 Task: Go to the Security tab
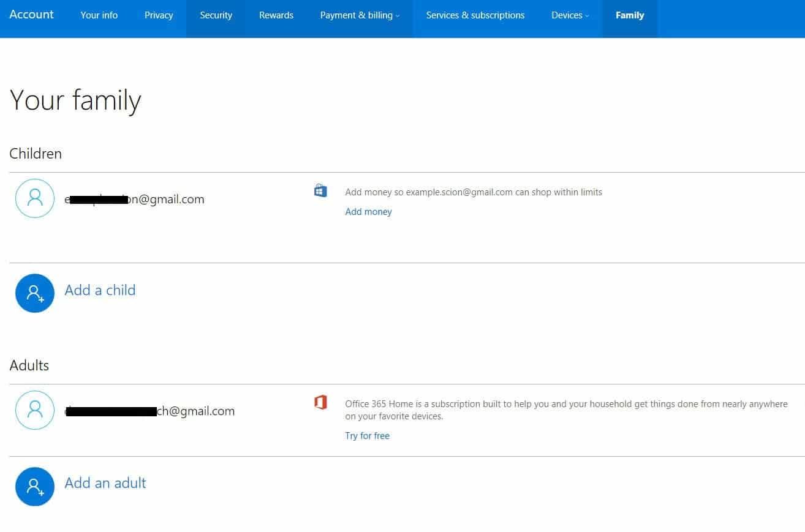(x=216, y=15)
